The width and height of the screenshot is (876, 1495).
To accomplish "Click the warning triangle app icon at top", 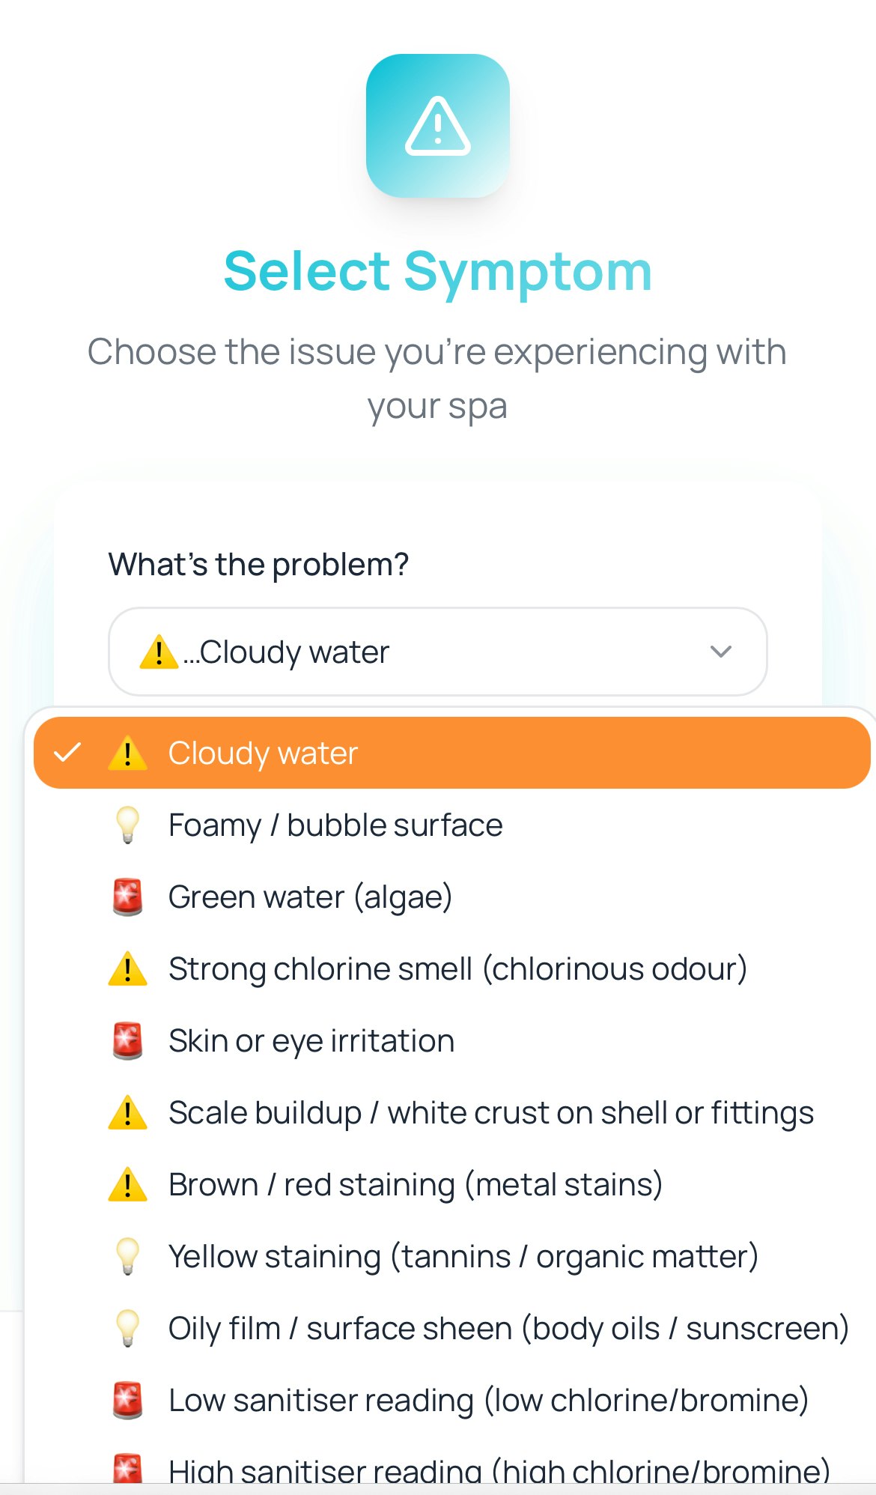I will click(x=437, y=124).
